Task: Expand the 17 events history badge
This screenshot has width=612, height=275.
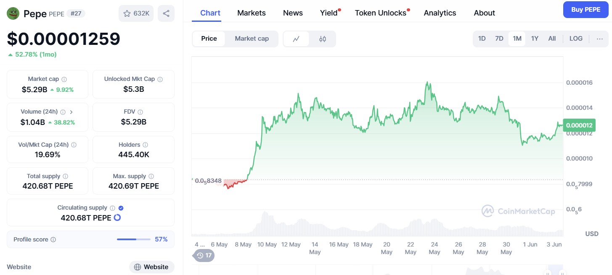Action: pyautogui.click(x=204, y=255)
